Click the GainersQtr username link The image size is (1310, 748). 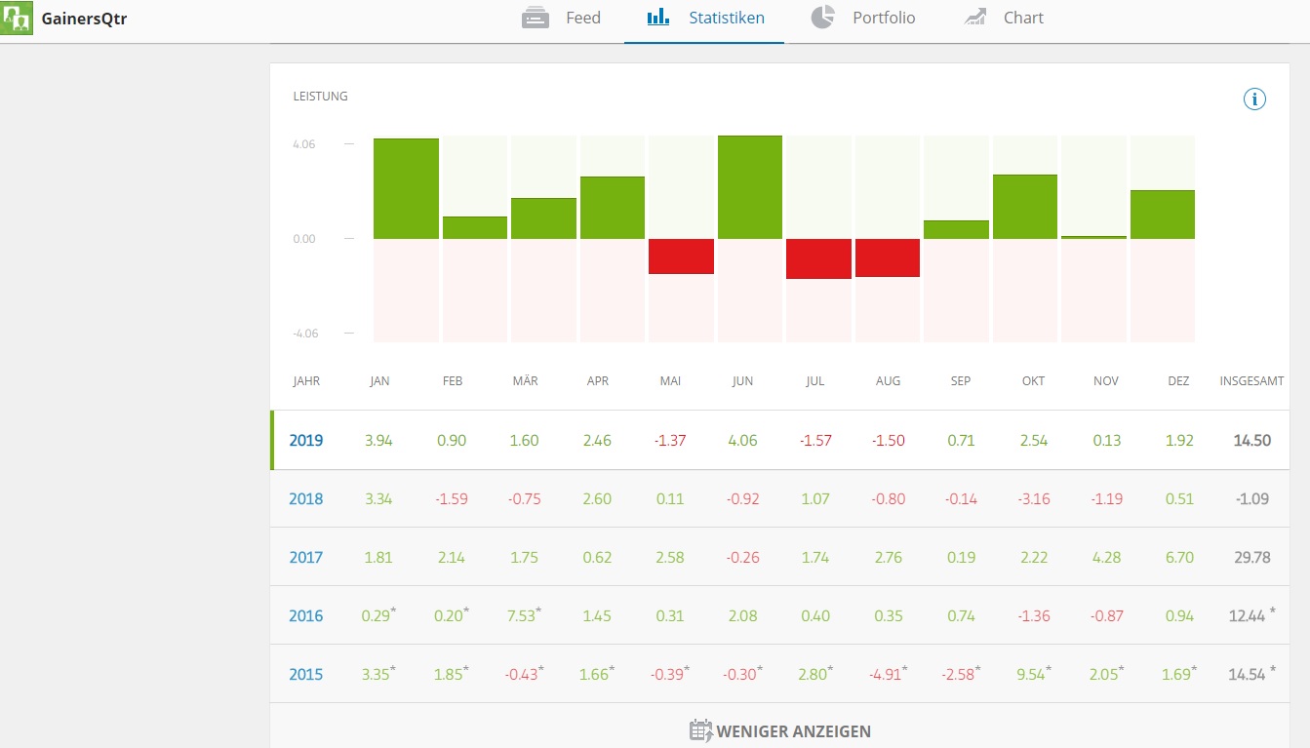tap(84, 18)
